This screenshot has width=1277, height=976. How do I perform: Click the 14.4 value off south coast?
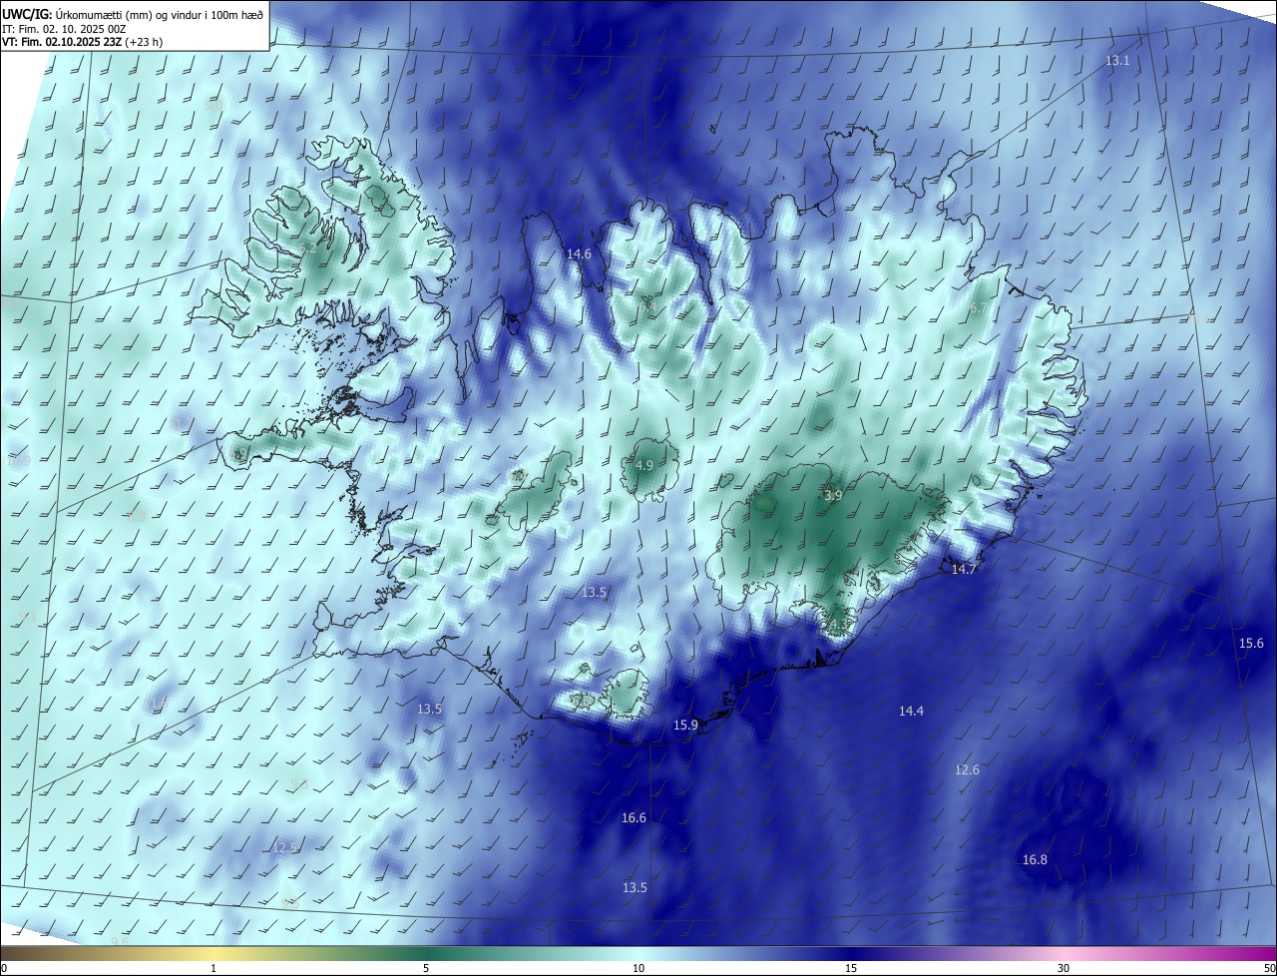pos(911,712)
